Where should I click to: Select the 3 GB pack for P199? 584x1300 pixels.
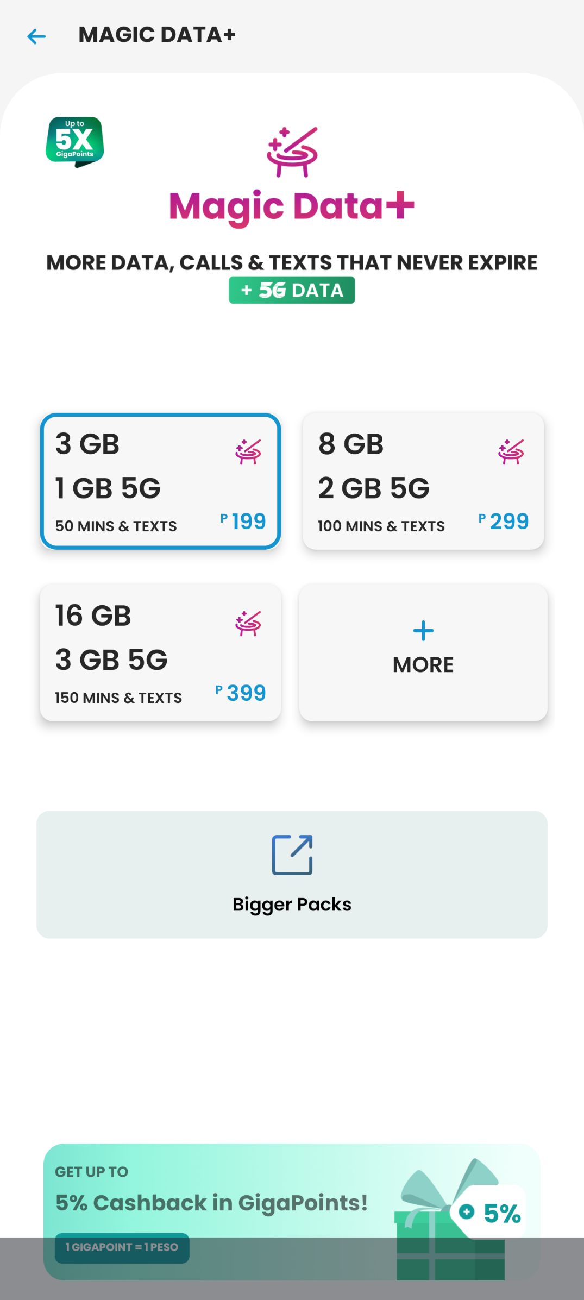pyautogui.click(x=160, y=481)
